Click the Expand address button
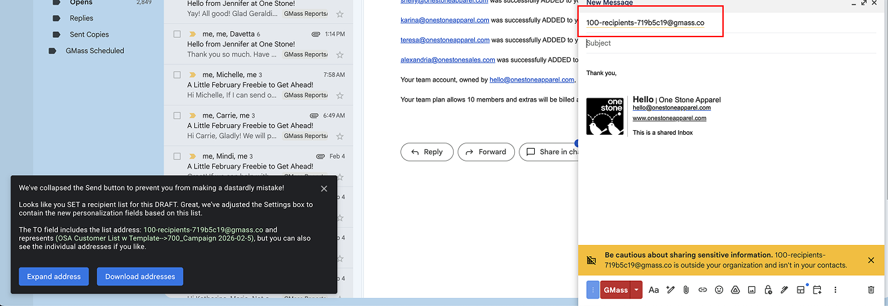Screen dimensions: 888x306 pos(54,277)
